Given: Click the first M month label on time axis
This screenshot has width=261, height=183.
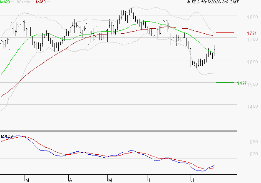Looking at the screenshot, I should point(27,181).
